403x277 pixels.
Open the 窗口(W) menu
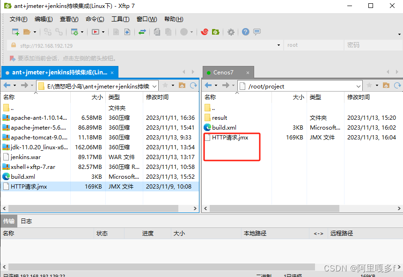[x=147, y=19]
